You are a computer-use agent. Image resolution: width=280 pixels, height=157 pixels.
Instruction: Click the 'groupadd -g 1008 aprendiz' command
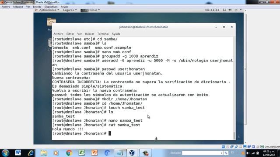point(130,56)
